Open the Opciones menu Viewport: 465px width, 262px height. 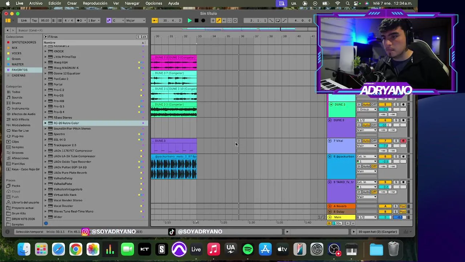(154, 3)
